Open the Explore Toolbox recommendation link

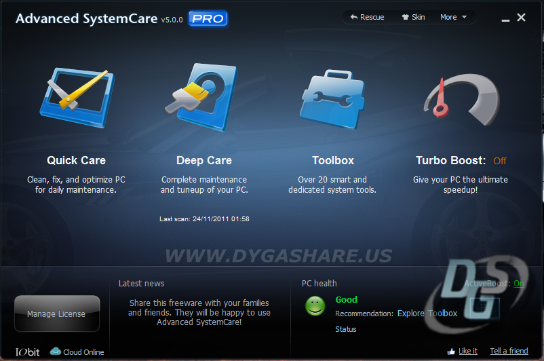click(x=427, y=313)
